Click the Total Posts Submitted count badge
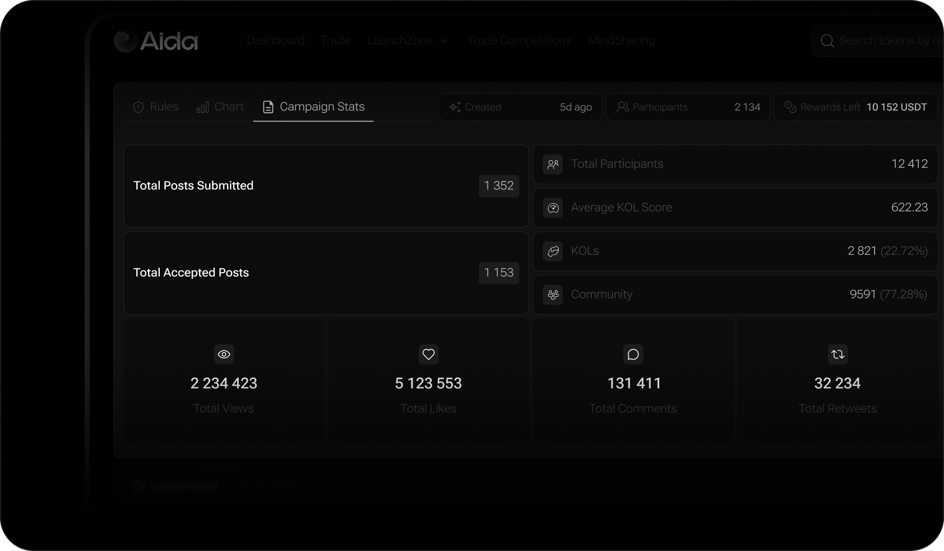The height and width of the screenshot is (551, 944). click(499, 186)
